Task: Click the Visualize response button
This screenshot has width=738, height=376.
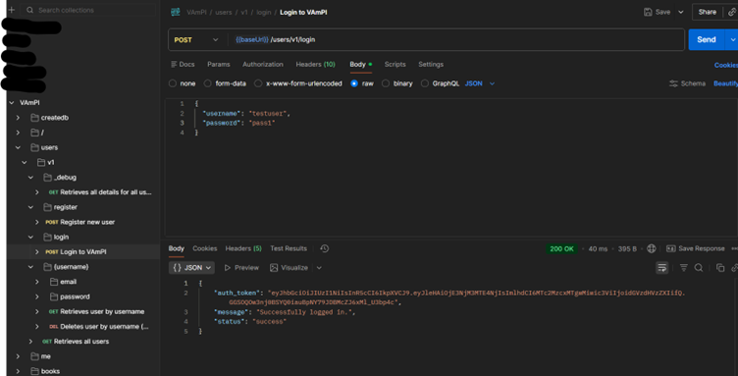Action: (x=289, y=268)
